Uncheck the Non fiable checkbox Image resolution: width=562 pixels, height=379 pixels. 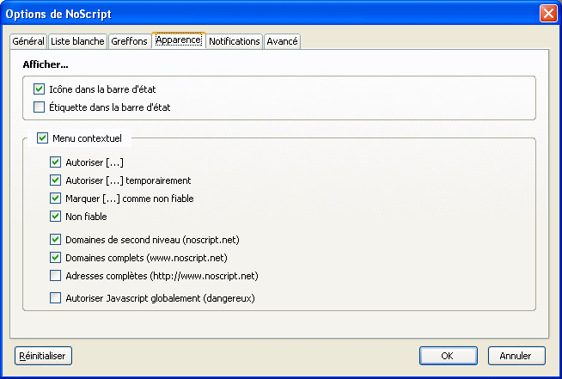(55, 217)
